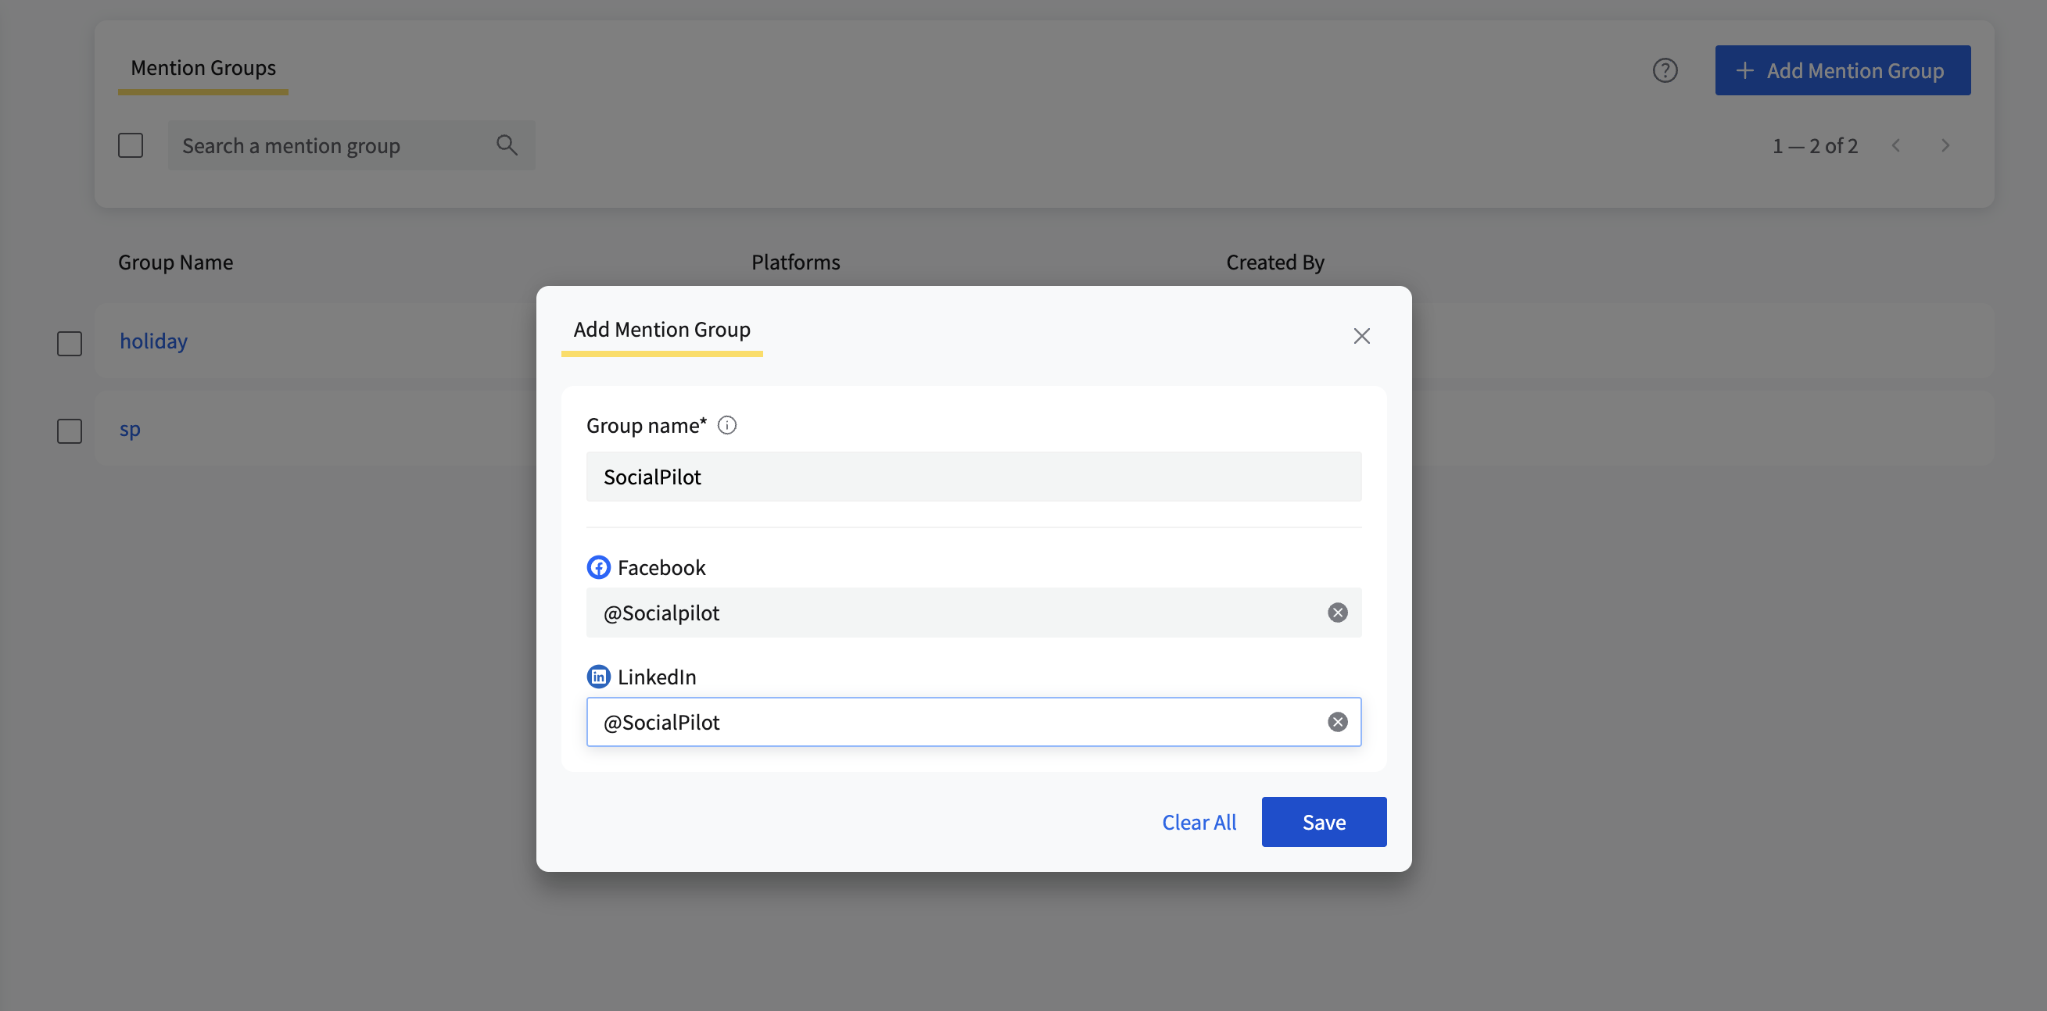Check the sp group checkbox
The height and width of the screenshot is (1011, 2047).
[70, 431]
